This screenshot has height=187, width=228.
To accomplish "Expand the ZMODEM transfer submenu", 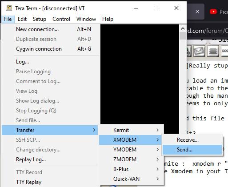I will (131, 159).
